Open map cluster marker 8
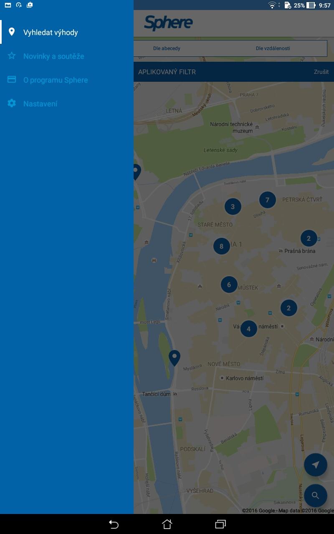The height and width of the screenshot is (534, 334). pyautogui.click(x=221, y=246)
